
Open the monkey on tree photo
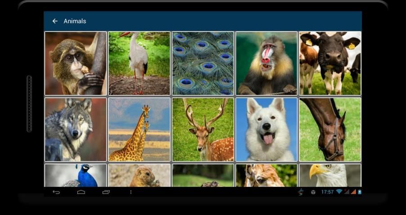click(x=76, y=63)
